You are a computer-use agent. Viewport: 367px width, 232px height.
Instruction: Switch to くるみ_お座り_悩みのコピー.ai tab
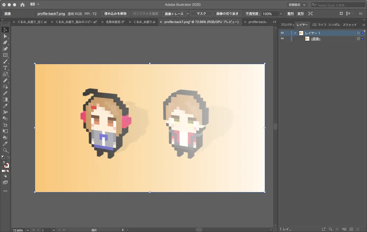coord(76,22)
